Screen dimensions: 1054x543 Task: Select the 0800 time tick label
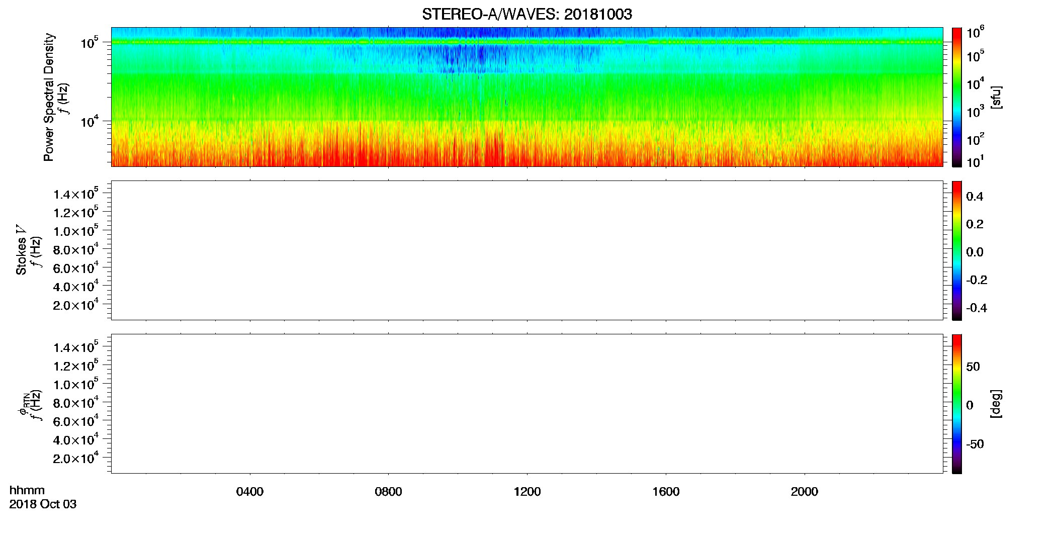(388, 492)
